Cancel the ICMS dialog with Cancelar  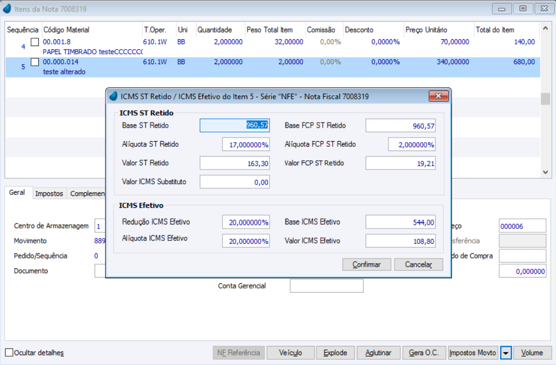(419, 265)
